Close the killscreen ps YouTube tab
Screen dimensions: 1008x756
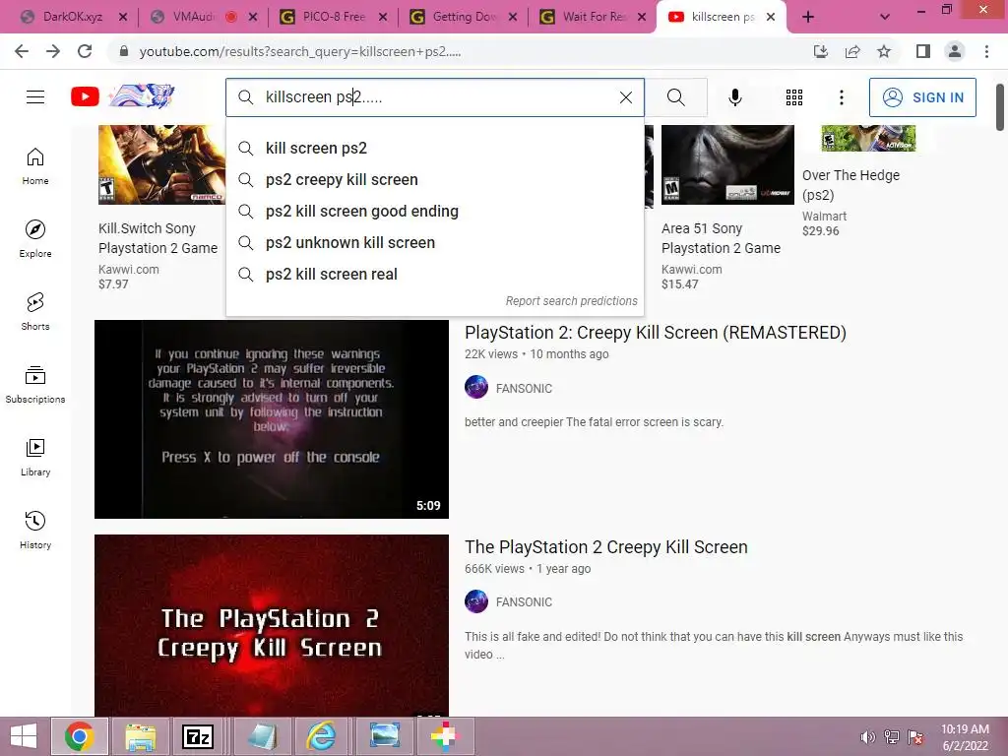tap(771, 18)
